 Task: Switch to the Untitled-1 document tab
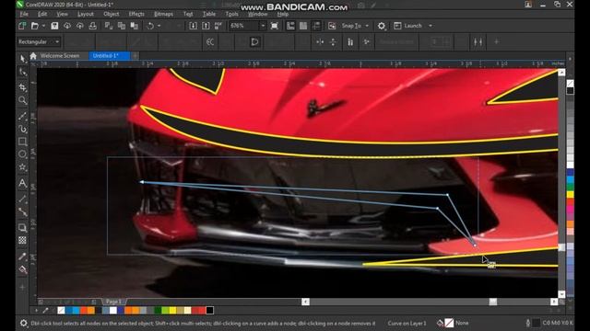(109, 55)
